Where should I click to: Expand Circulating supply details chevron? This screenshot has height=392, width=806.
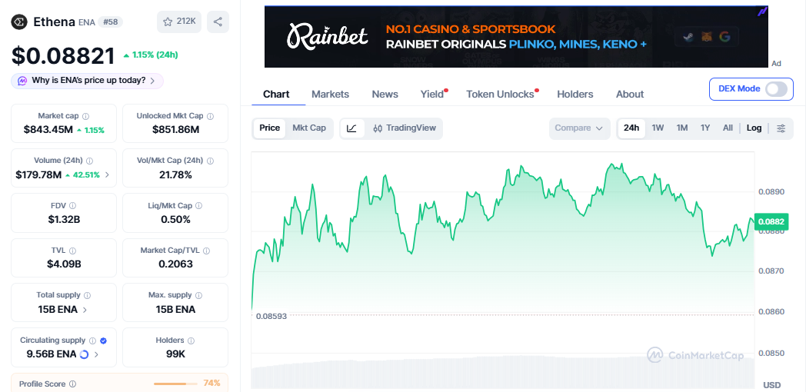pyautogui.click(x=96, y=354)
